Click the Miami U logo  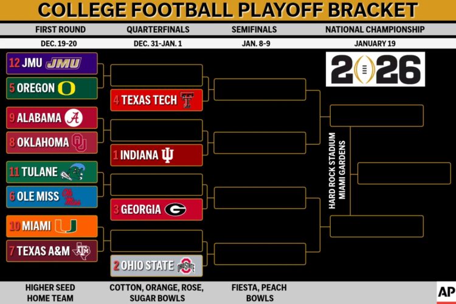(66, 226)
